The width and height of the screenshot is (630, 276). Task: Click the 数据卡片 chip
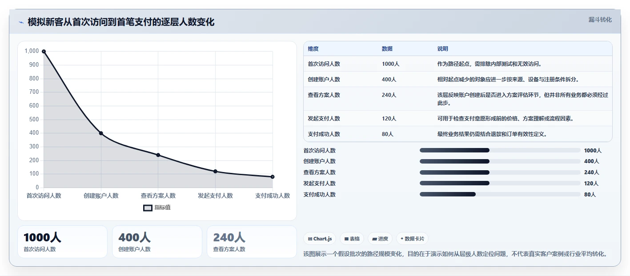pyautogui.click(x=412, y=239)
